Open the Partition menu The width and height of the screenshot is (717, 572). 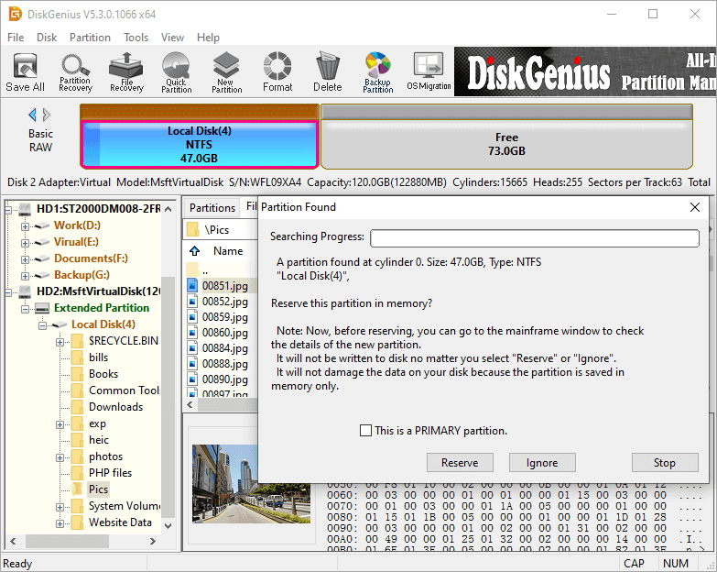pos(90,38)
